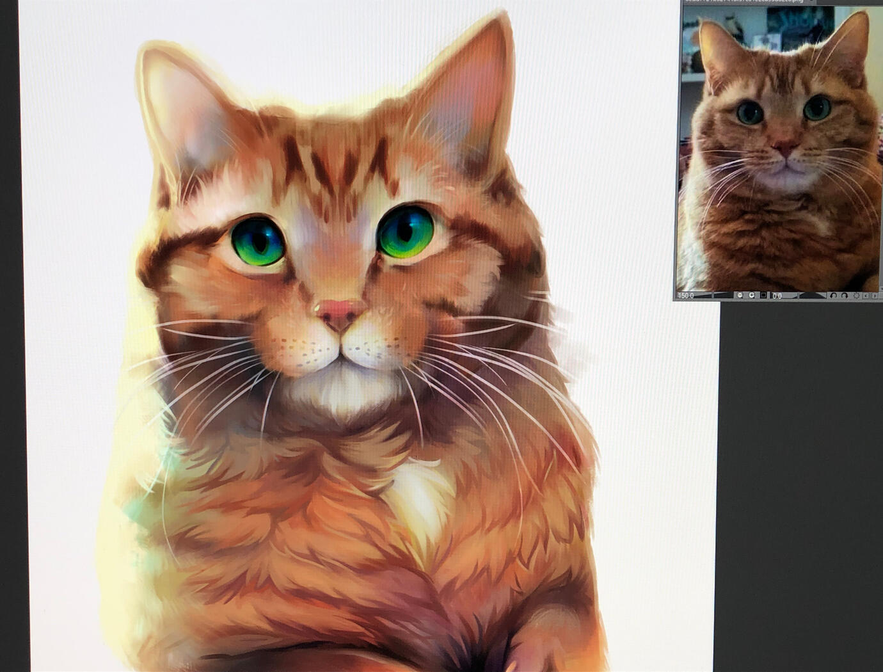Click the zoom in plus icon
883x672 pixels.
[751, 295]
